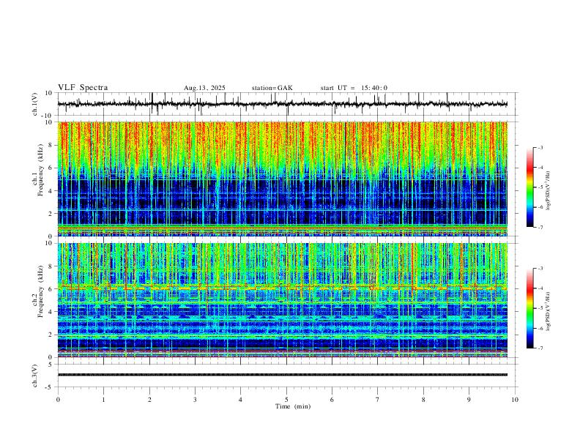Viewport: 580px width, 448px height.
Task: Click the start UT 15:40:0 label
Action: (x=354, y=88)
